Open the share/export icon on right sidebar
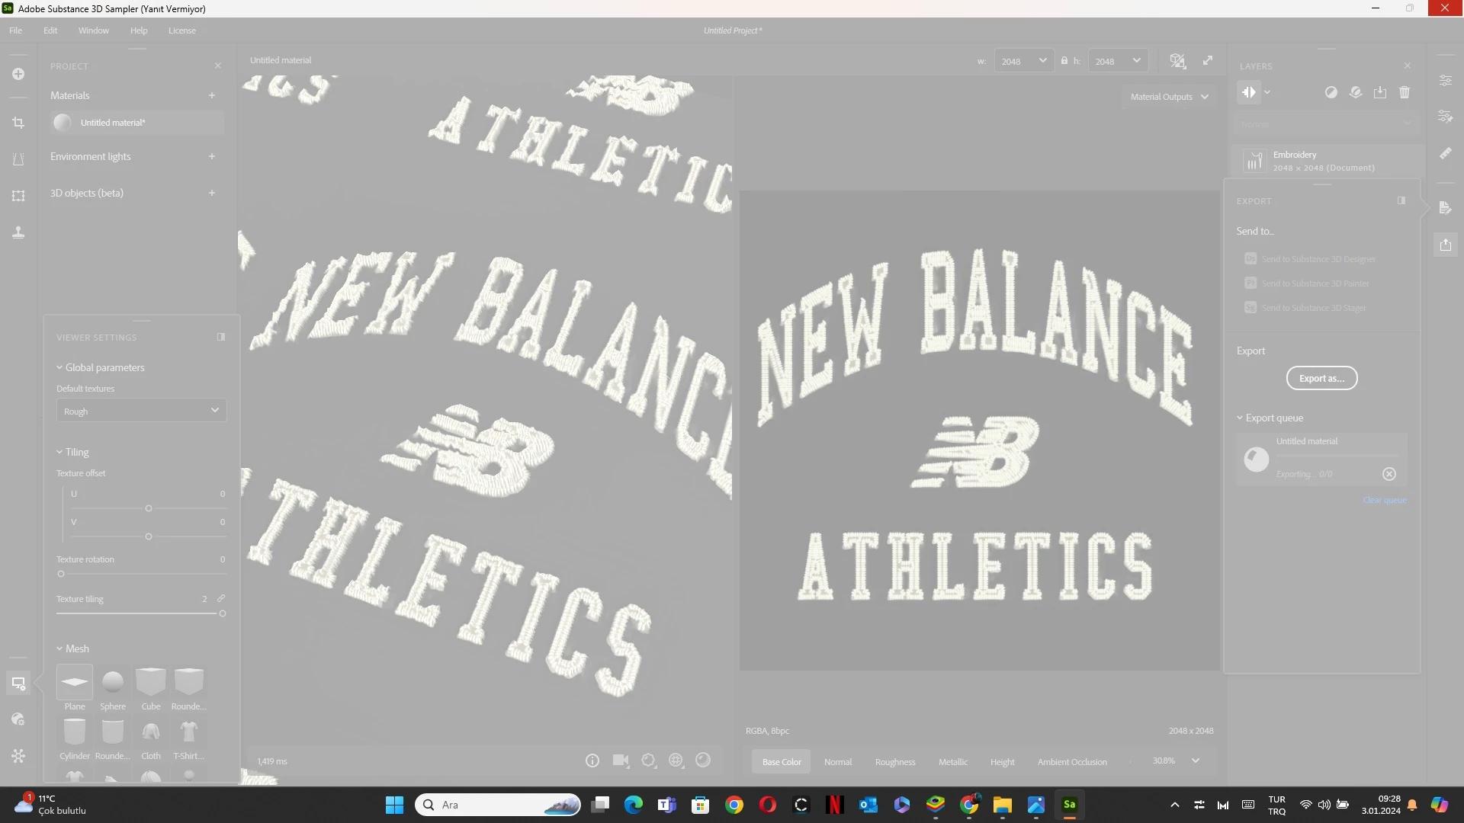The height and width of the screenshot is (823, 1464). pyautogui.click(x=1445, y=245)
